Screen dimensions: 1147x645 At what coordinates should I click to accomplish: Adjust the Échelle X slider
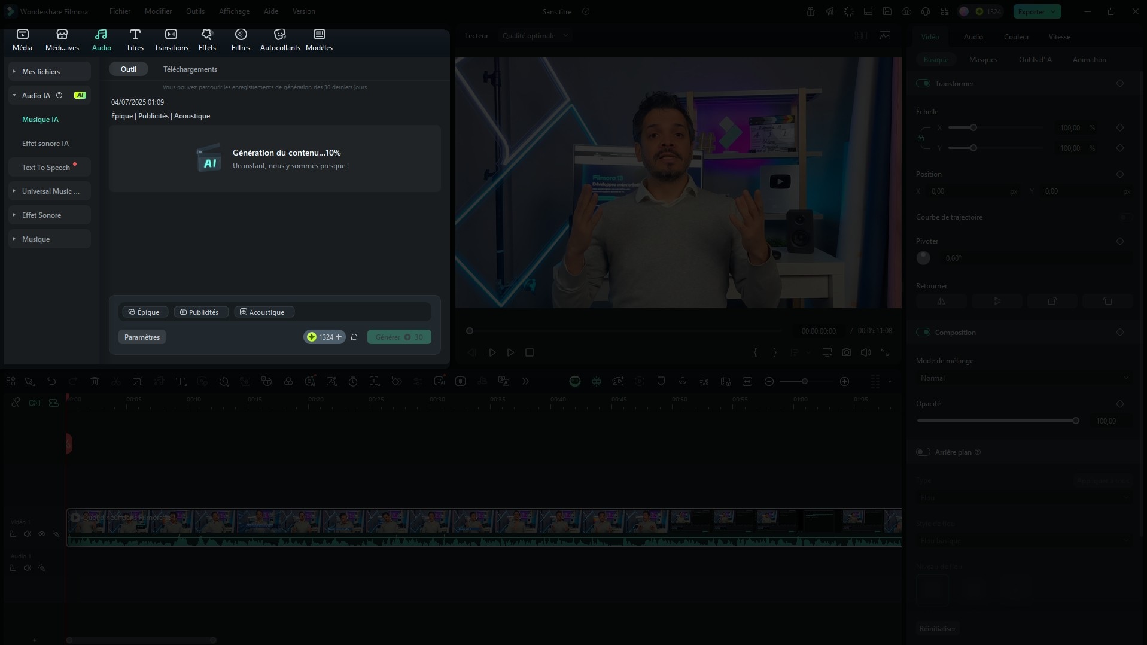tap(973, 127)
